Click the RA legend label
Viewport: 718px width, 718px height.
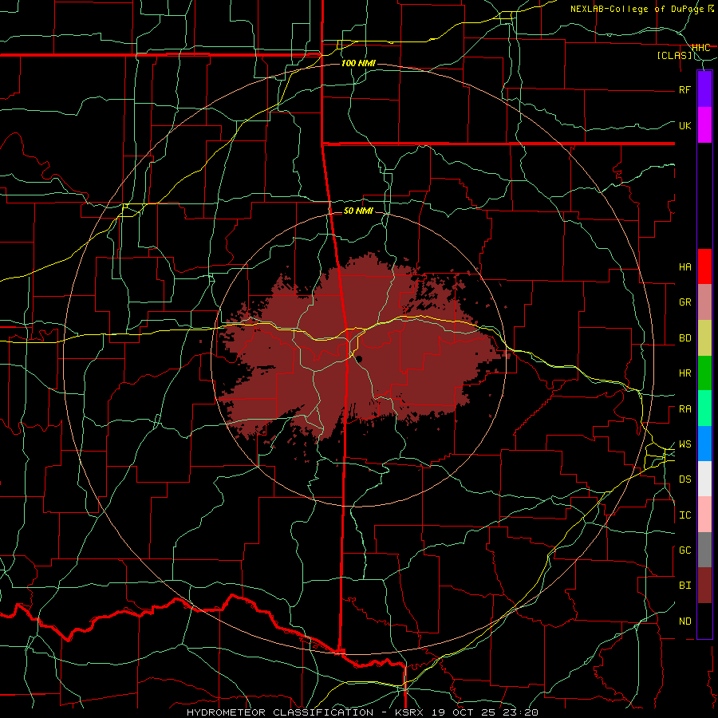pos(684,409)
